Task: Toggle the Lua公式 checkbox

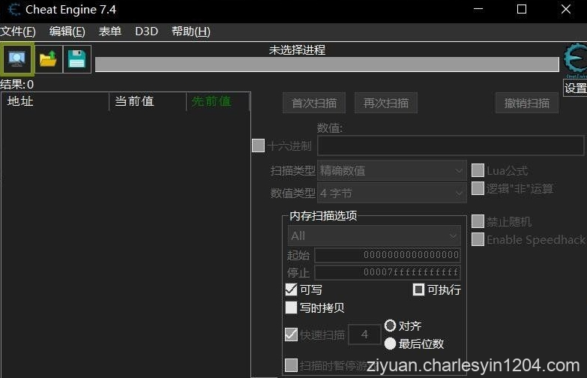Action: pos(478,170)
